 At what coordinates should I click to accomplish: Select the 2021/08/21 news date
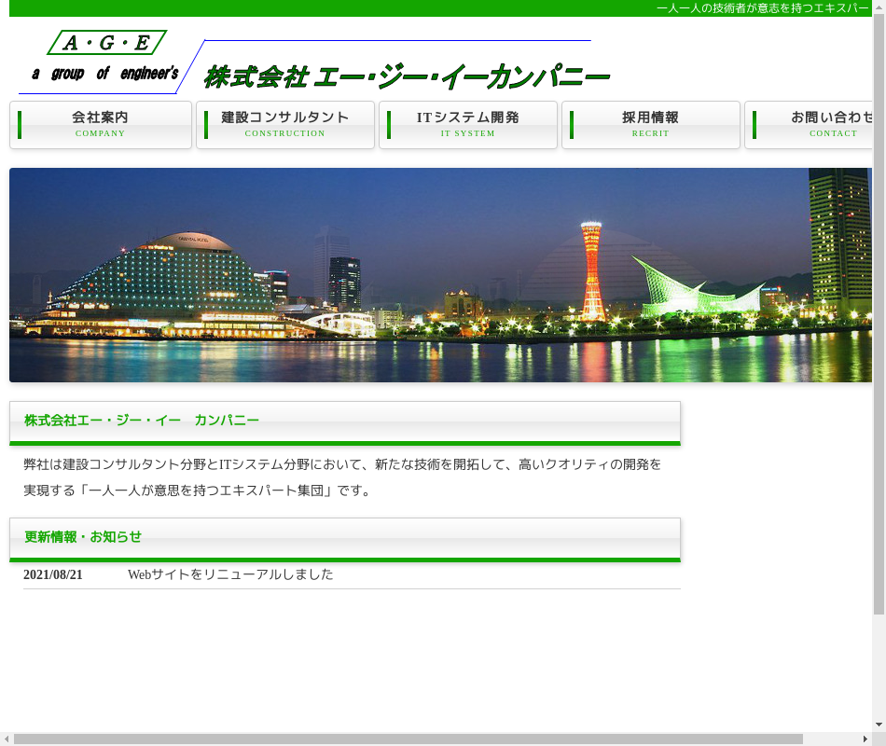coord(53,574)
